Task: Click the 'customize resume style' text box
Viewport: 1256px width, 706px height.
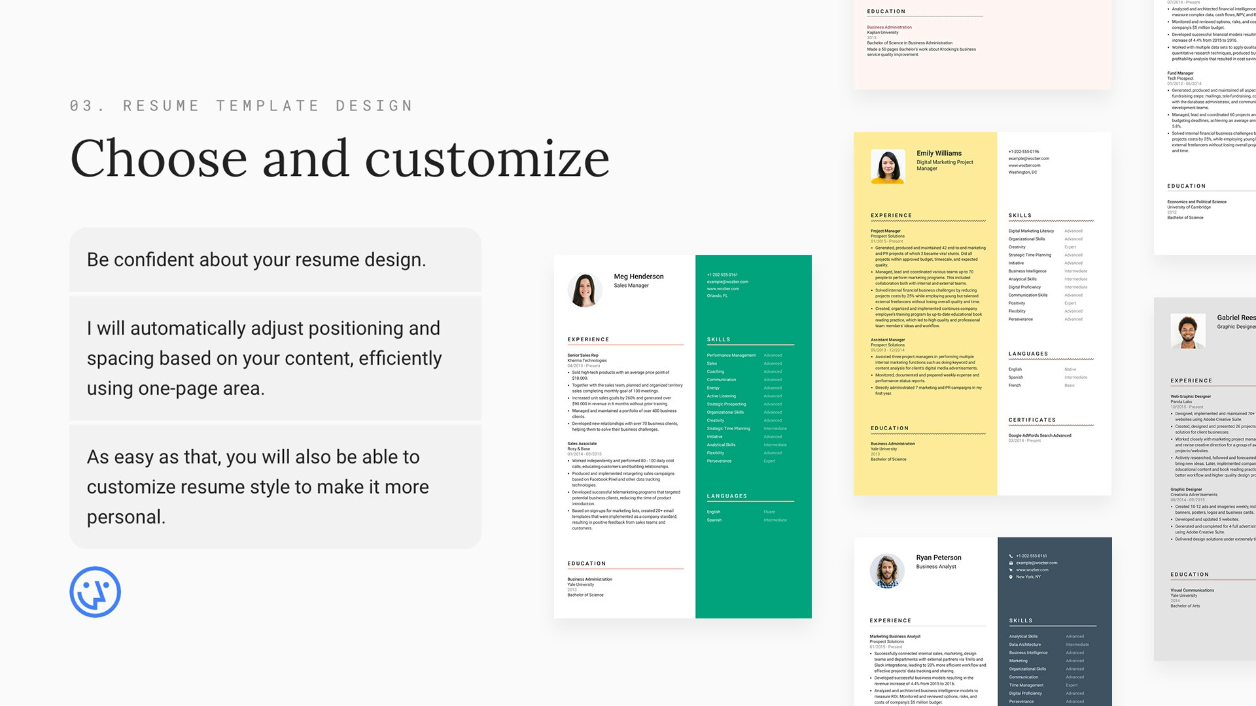Action: coord(275,487)
